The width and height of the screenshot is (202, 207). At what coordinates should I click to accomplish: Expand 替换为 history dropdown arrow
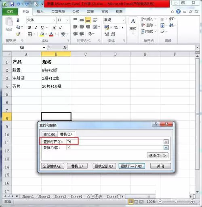[x=166, y=148]
